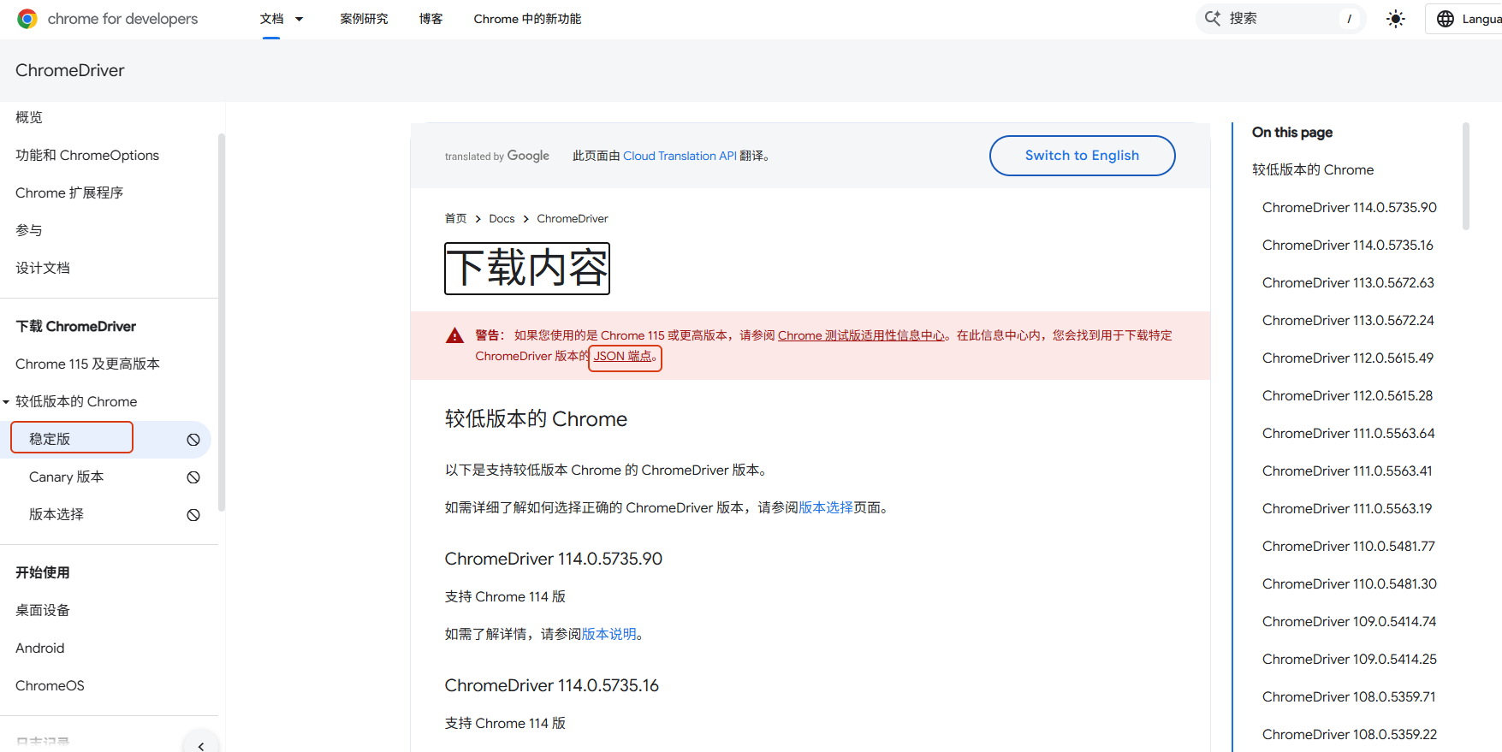Jump to ChromeDriver 112.0.5615.28 in On this page

tap(1347, 395)
